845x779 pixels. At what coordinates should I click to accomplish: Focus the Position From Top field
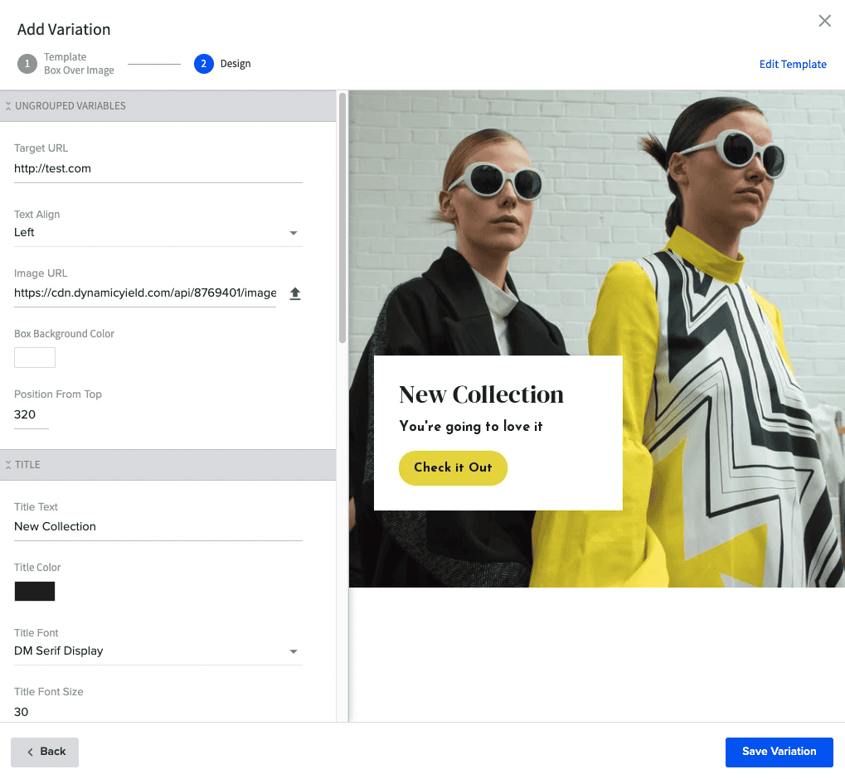tap(32, 415)
